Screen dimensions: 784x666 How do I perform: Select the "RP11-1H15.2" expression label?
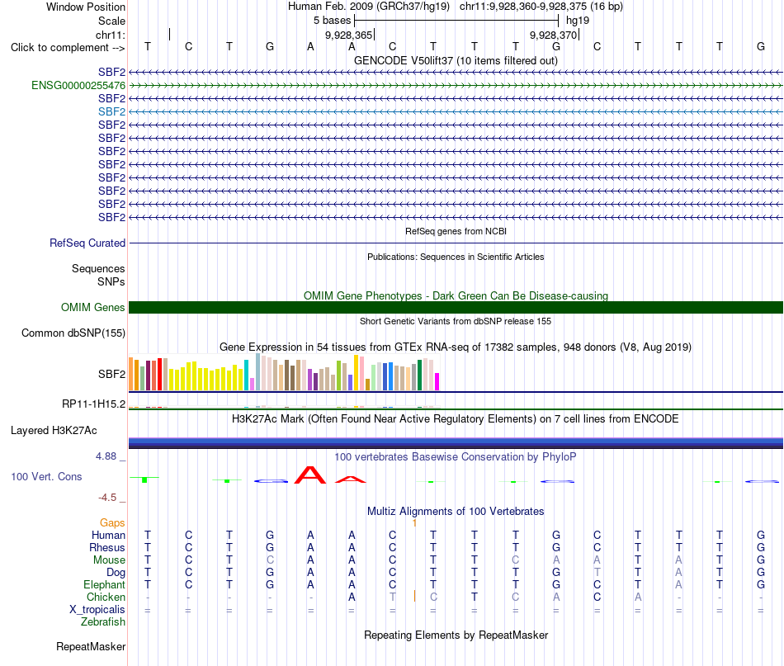(x=93, y=404)
